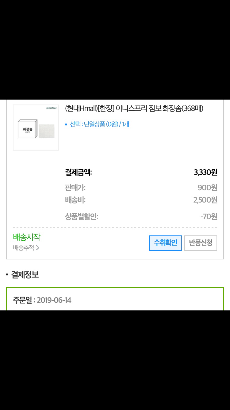Click the 선택: 단일상품 option line
The image size is (230, 410).
click(x=99, y=124)
